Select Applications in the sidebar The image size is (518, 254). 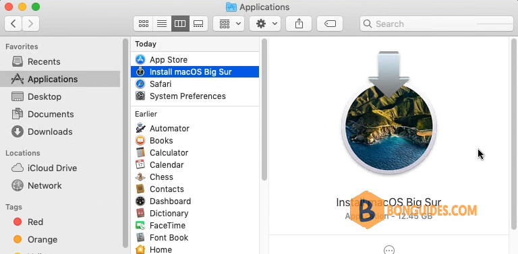(60, 80)
